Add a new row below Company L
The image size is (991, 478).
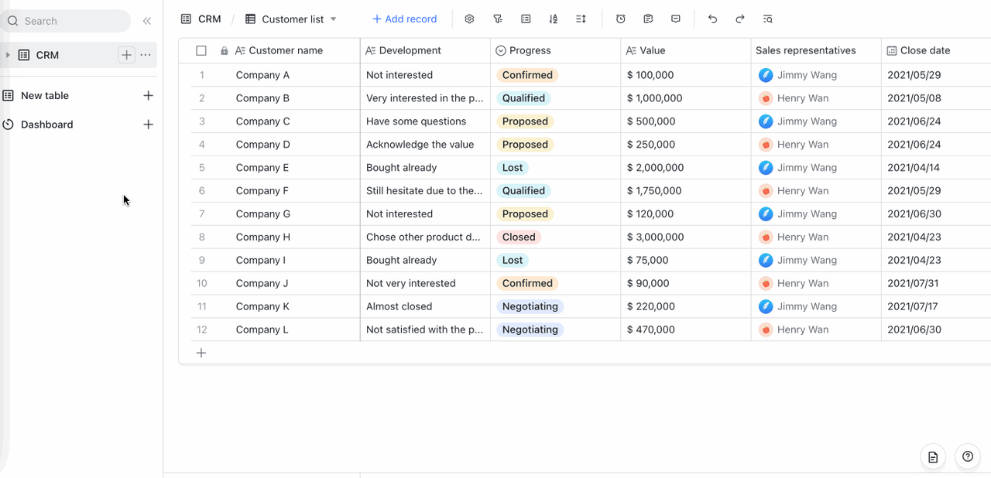click(x=201, y=353)
